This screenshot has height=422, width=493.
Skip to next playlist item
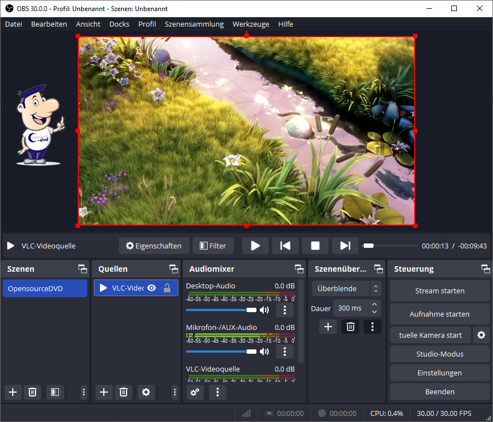pos(345,246)
